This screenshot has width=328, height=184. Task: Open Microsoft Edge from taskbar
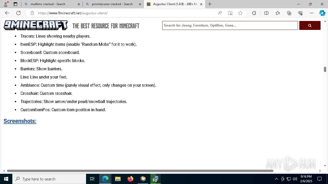105,179
